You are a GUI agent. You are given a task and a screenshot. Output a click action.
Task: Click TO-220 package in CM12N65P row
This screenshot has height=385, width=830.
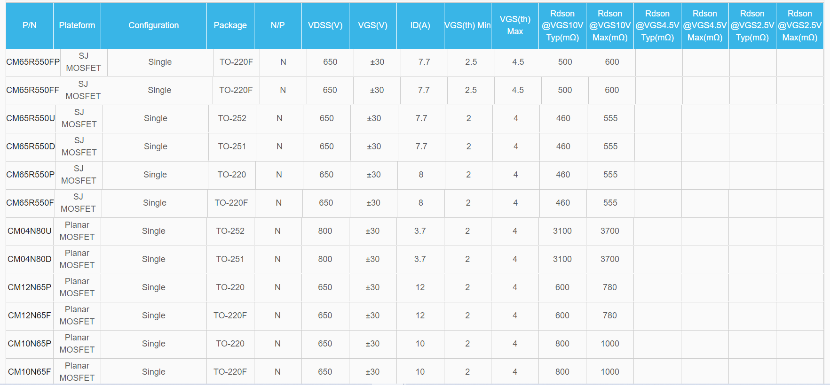pyautogui.click(x=230, y=287)
